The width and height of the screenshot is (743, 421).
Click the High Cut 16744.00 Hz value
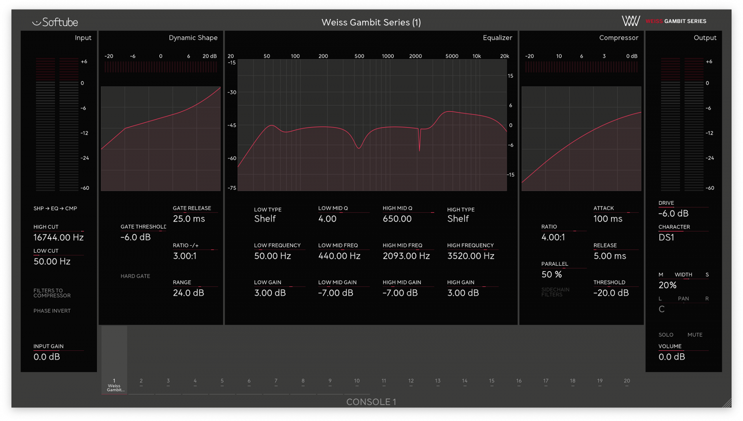(59, 237)
